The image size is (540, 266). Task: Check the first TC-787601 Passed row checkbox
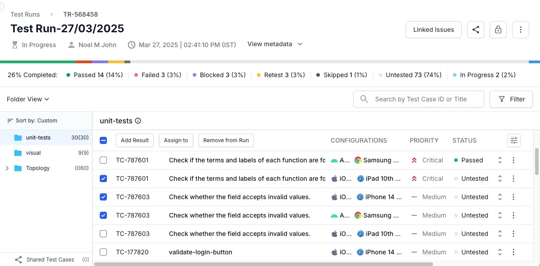103,160
